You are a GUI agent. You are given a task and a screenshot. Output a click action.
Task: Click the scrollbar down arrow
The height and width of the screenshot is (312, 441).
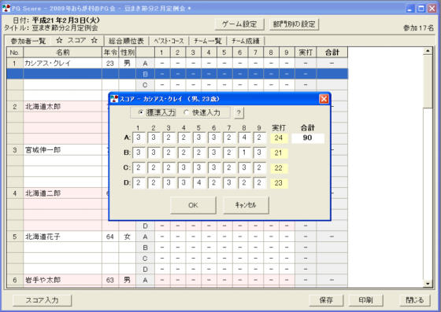click(428, 284)
